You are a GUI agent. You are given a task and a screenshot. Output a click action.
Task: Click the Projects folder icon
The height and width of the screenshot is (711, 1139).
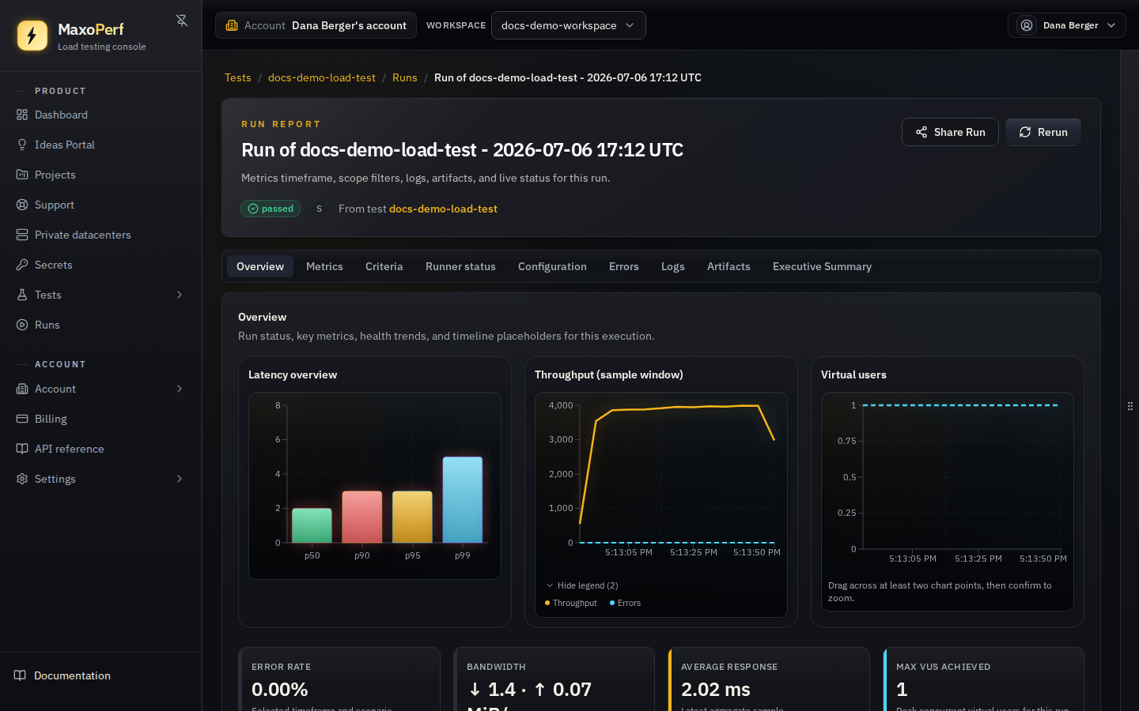[22, 175]
